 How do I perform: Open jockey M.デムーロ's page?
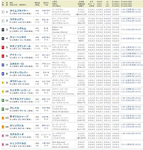click(46, 46)
